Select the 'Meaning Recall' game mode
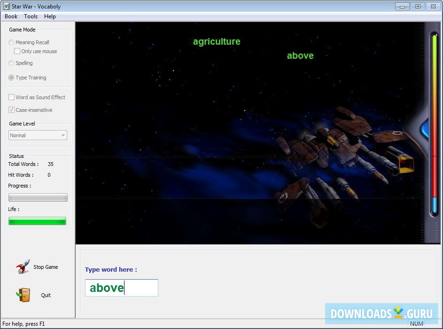Screen dimensions: 443x329 click(11, 42)
